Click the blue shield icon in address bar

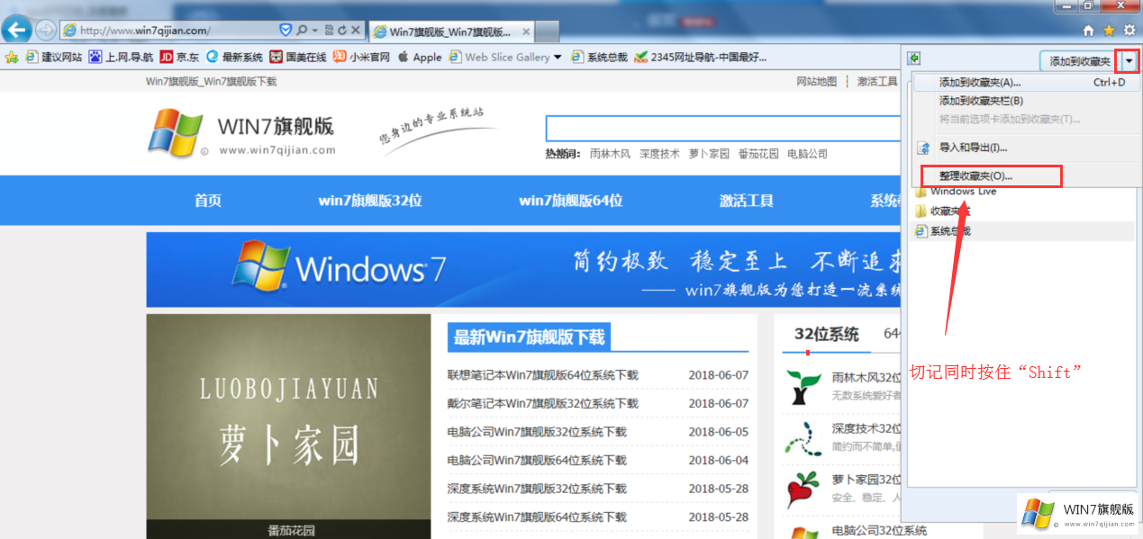pos(286,30)
